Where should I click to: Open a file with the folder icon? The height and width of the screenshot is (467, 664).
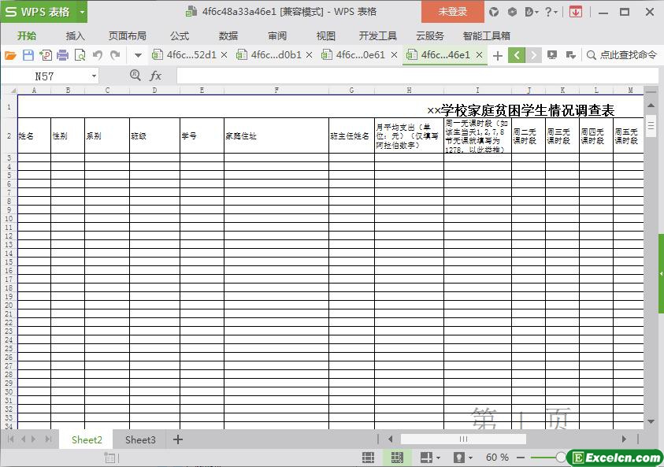[10, 55]
